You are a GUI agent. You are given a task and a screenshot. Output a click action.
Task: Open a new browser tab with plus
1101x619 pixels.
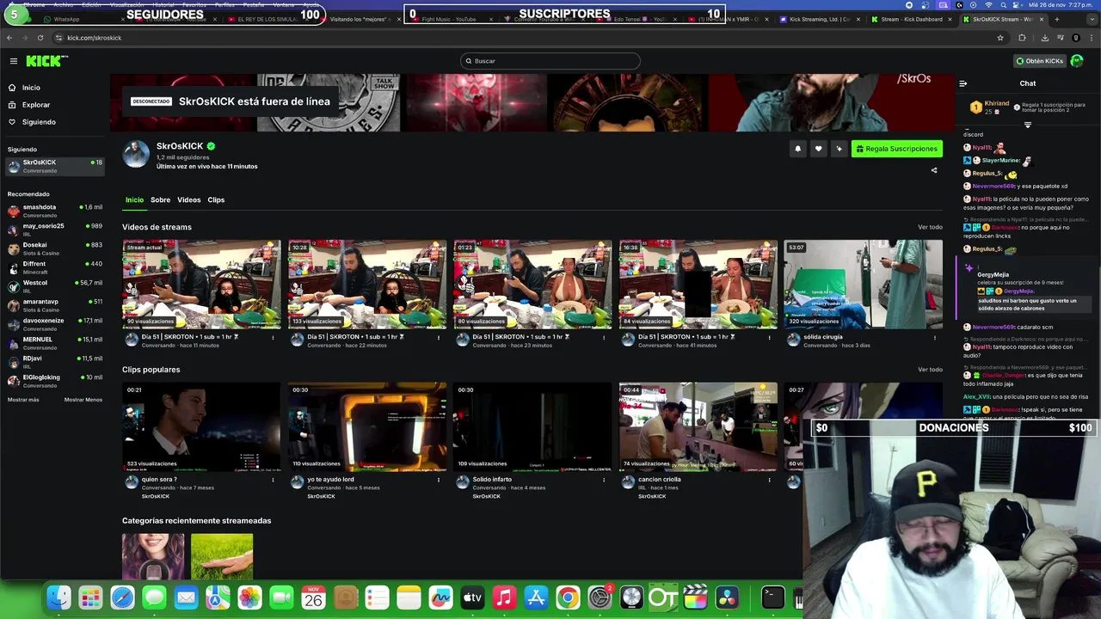[x=1057, y=19]
